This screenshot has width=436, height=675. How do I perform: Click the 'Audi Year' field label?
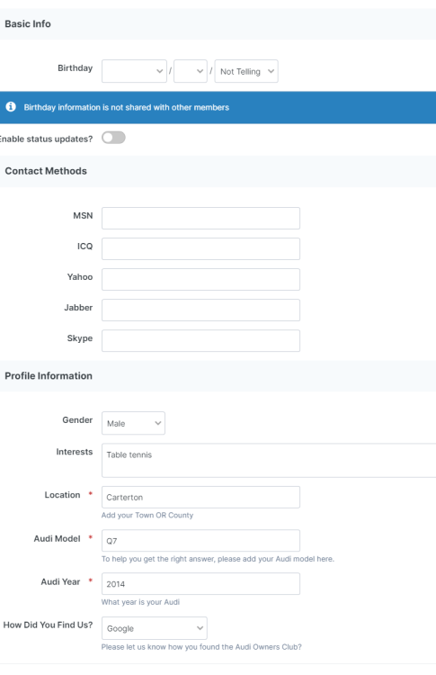60,581
